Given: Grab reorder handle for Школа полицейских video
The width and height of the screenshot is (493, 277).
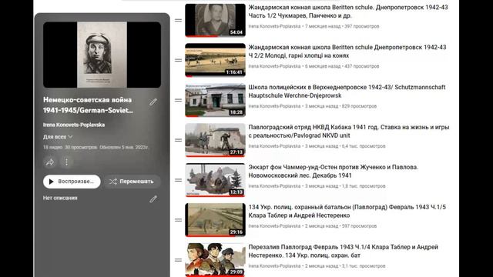Looking at the screenshot, I should 178,100.
